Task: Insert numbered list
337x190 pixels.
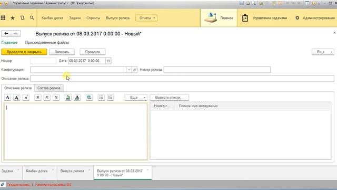Action: (x=110, y=97)
